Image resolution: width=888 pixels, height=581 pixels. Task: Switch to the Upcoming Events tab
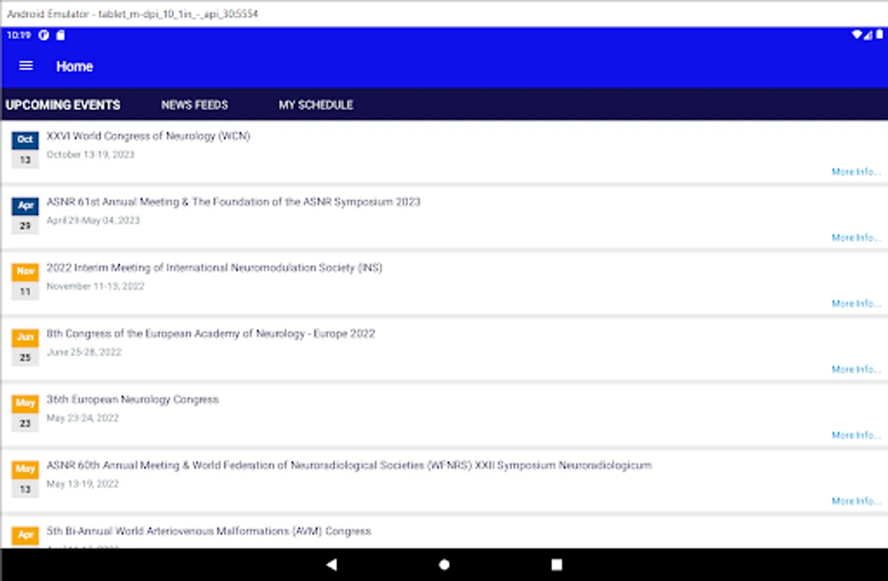point(63,105)
